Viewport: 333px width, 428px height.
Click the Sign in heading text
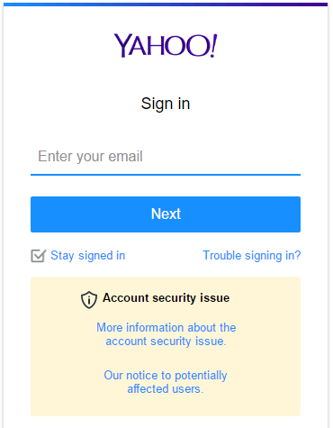click(x=166, y=104)
